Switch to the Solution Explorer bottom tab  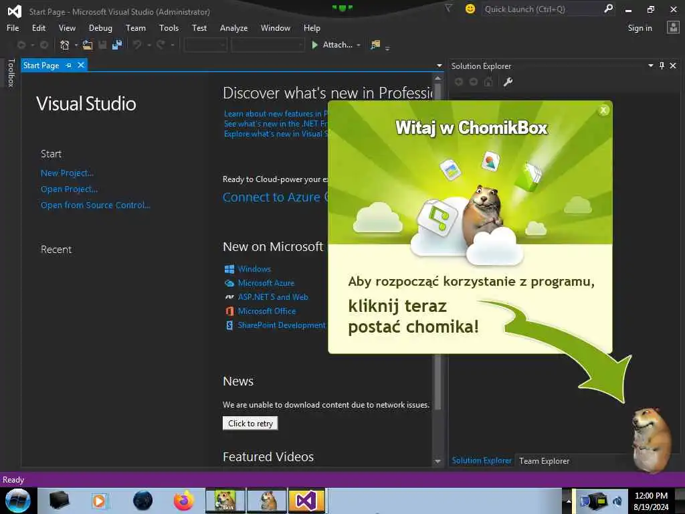pos(482,460)
